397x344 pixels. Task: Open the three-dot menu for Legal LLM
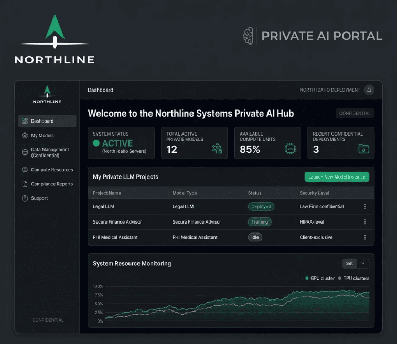coord(365,207)
